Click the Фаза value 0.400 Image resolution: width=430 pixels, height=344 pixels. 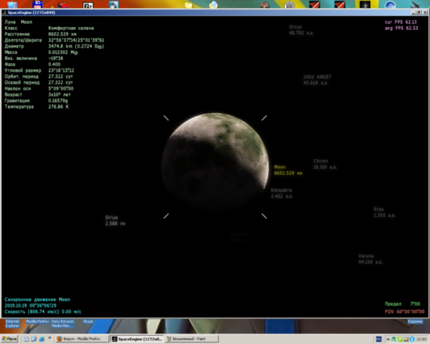(x=54, y=64)
